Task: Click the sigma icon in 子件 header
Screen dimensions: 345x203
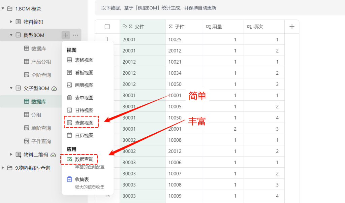Action: coord(170,27)
